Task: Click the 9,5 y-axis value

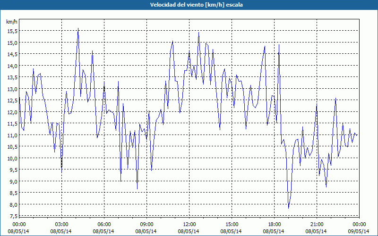Action: pyautogui.click(x=13, y=170)
